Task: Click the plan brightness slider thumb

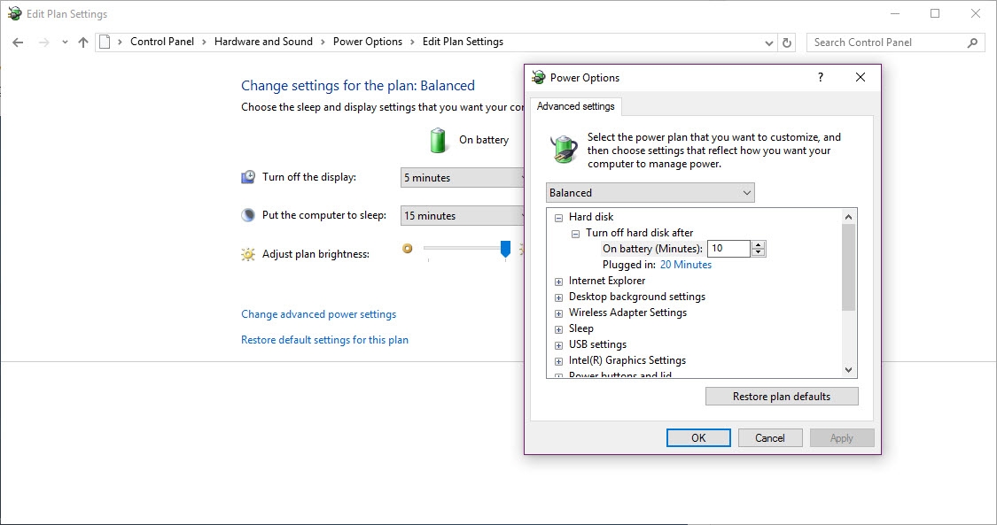Action: (505, 249)
